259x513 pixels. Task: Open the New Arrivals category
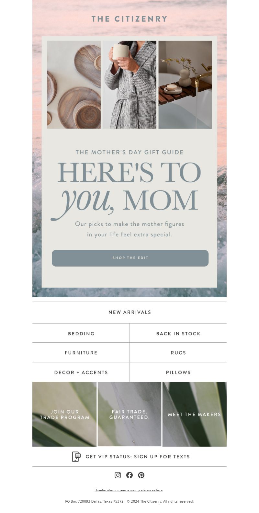129,313
